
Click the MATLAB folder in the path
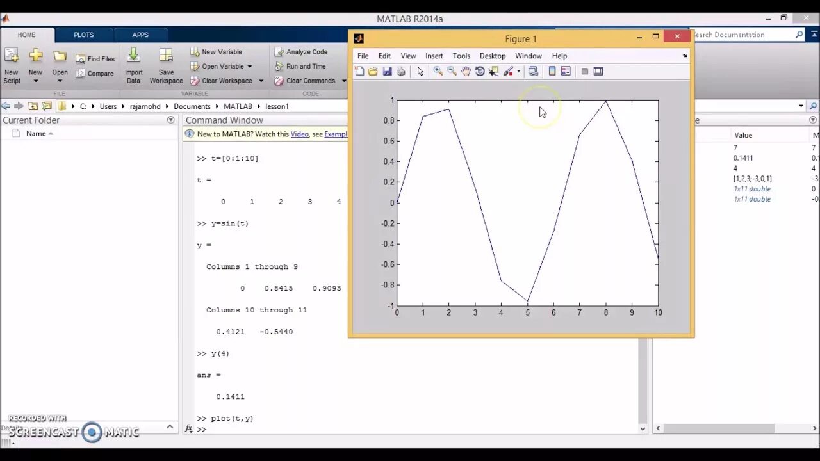tap(238, 106)
